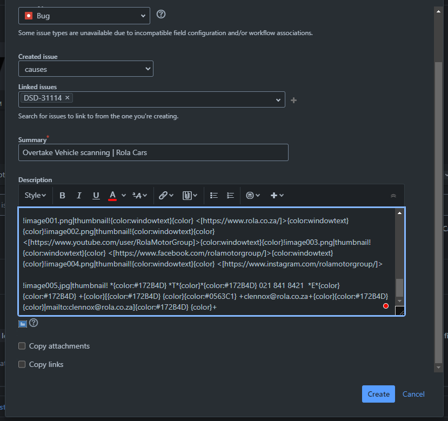The image size is (448, 421).
Task: Open the more text formatting menu
Action: [x=139, y=195]
